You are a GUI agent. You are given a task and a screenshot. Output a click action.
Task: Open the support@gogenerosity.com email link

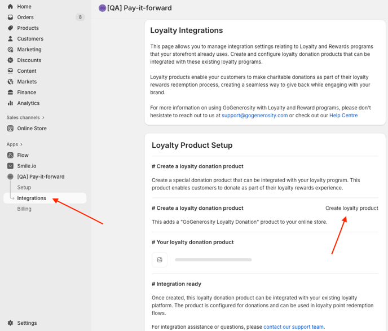click(254, 115)
